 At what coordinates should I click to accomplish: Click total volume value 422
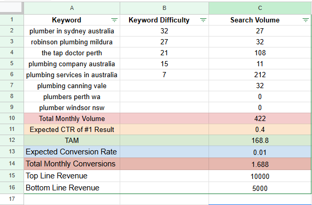tap(260, 118)
